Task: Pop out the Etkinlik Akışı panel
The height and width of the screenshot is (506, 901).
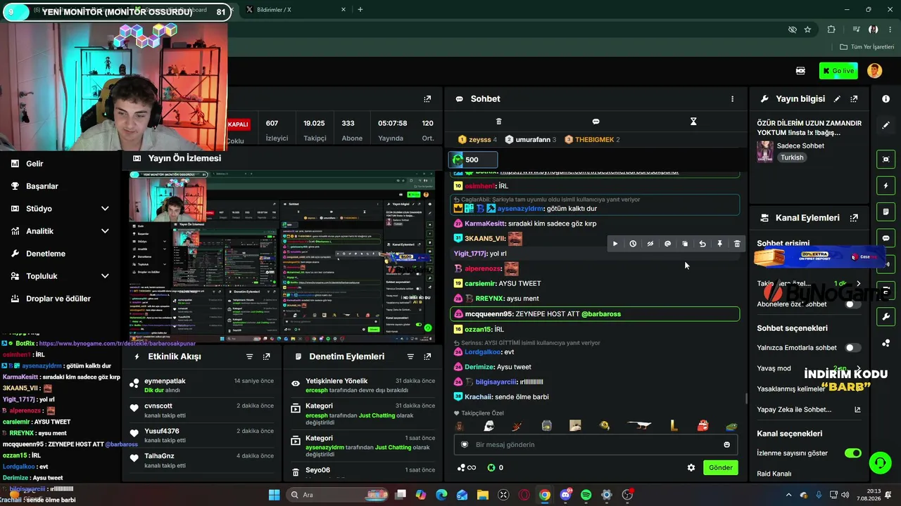Action: coord(266,357)
